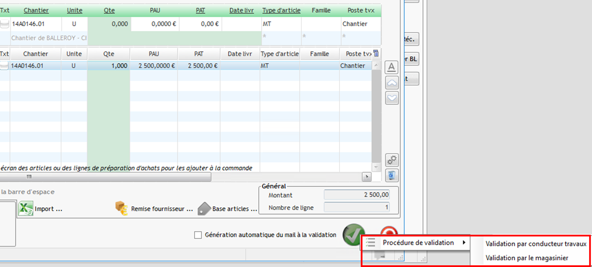Click the recycle bin delete icon

[392, 175]
